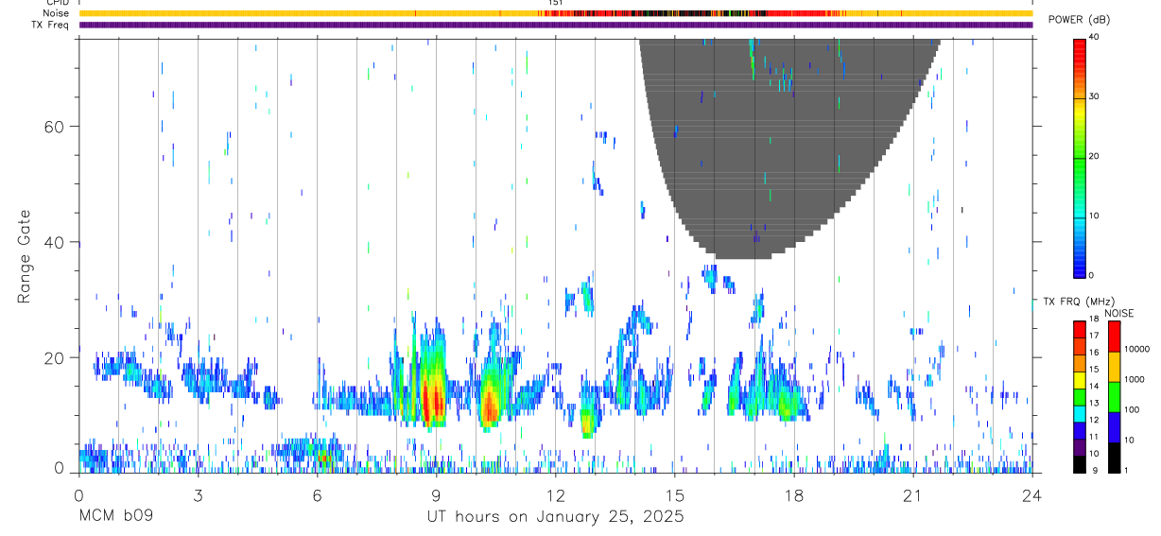This screenshot has width=1161, height=536.
Task: Click the 'POWER (dB)' colorbar title
Action: pyautogui.click(x=1079, y=20)
